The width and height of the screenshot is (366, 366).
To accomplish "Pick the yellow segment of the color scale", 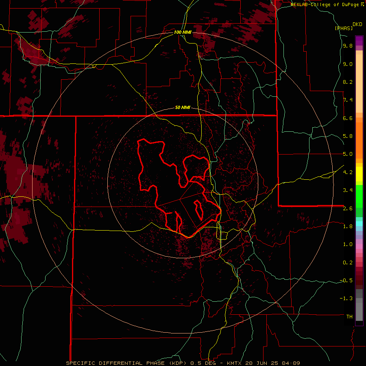I will [x=359, y=174].
